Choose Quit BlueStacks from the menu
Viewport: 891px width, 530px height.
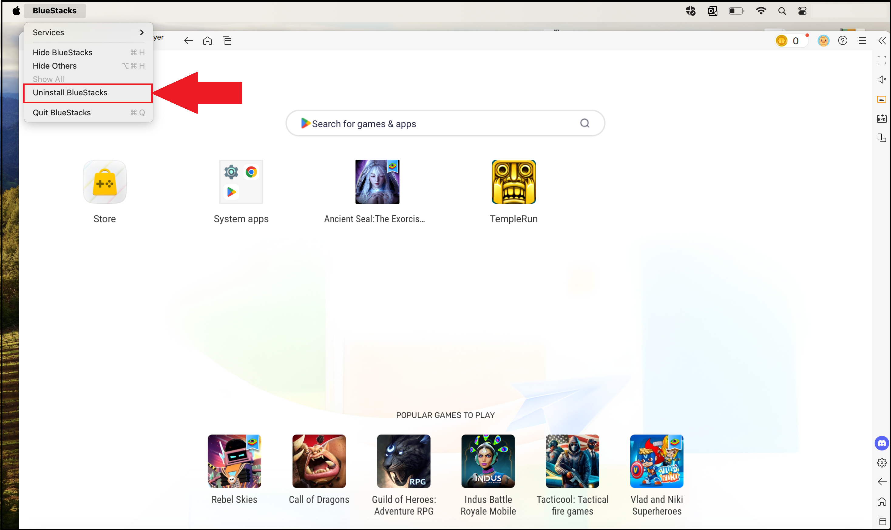coord(61,113)
